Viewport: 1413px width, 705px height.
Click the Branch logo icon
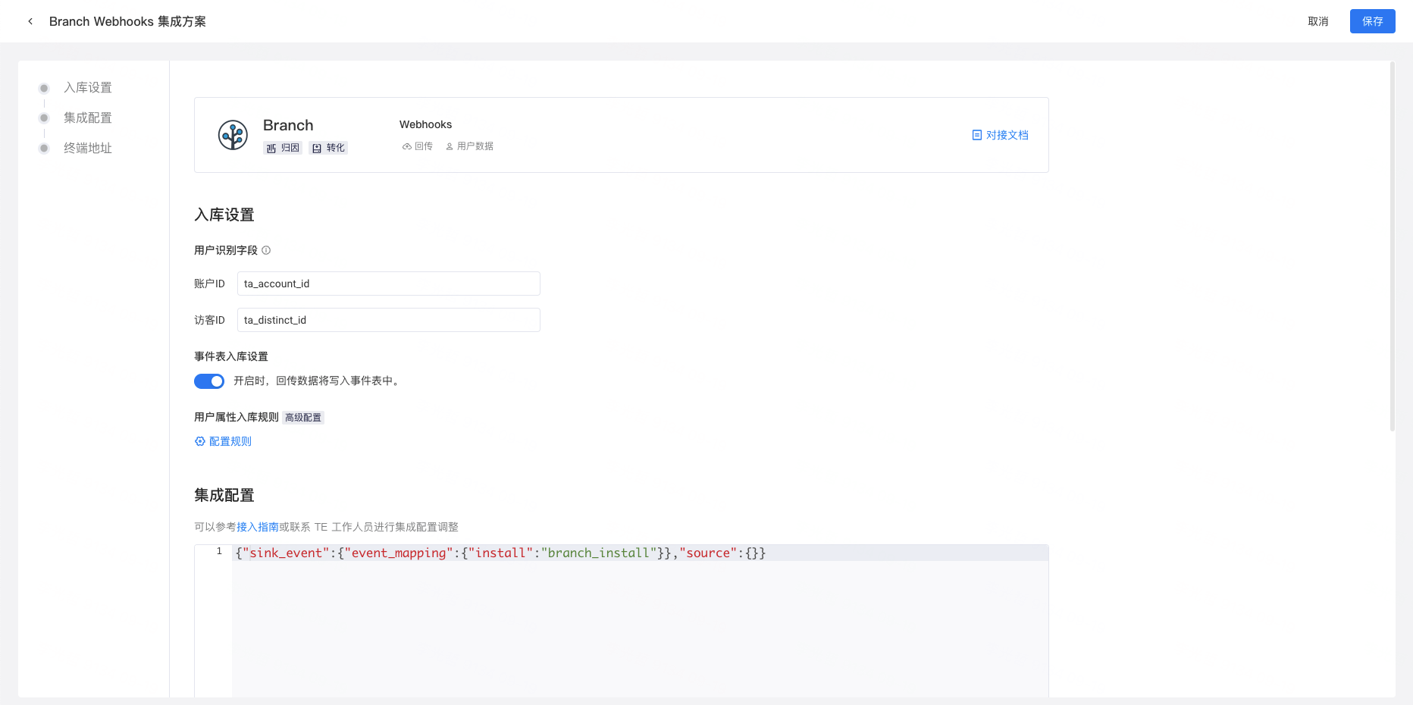click(233, 135)
